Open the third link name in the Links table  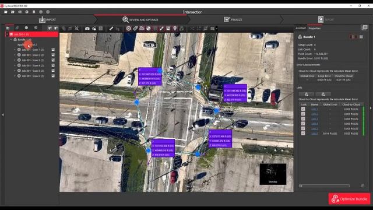point(315,118)
